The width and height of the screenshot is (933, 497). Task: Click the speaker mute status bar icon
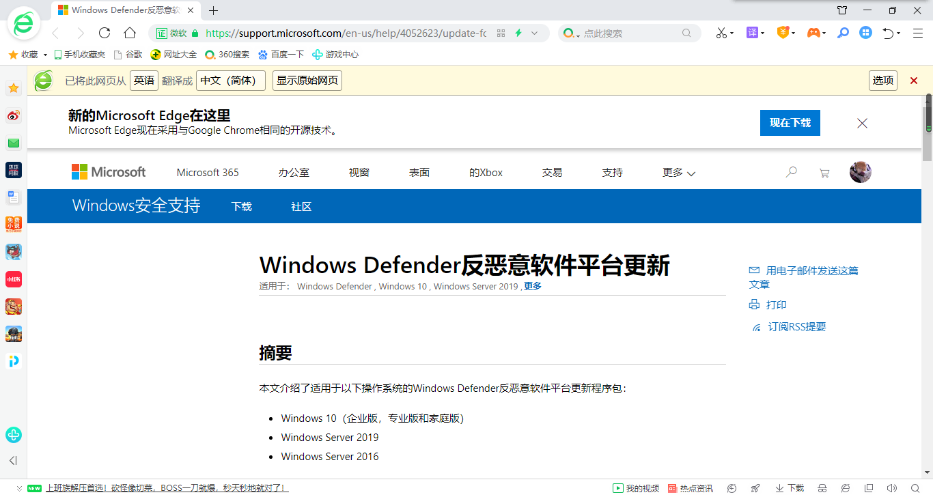tap(891, 488)
